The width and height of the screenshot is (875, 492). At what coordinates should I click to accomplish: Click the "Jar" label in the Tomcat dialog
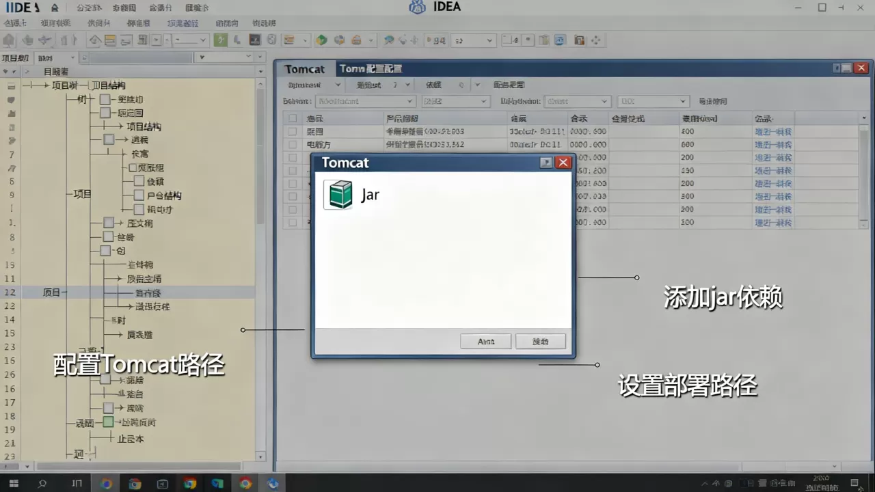pyautogui.click(x=370, y=195)
